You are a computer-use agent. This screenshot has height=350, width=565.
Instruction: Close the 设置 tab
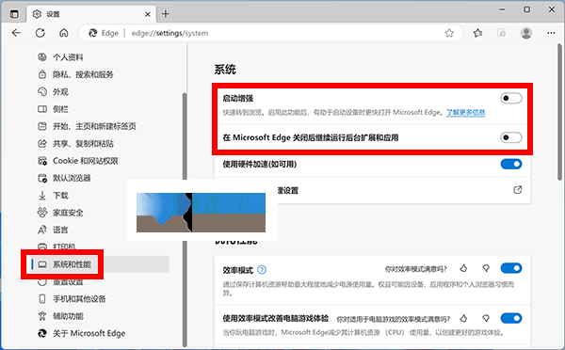tap(148, 14)
